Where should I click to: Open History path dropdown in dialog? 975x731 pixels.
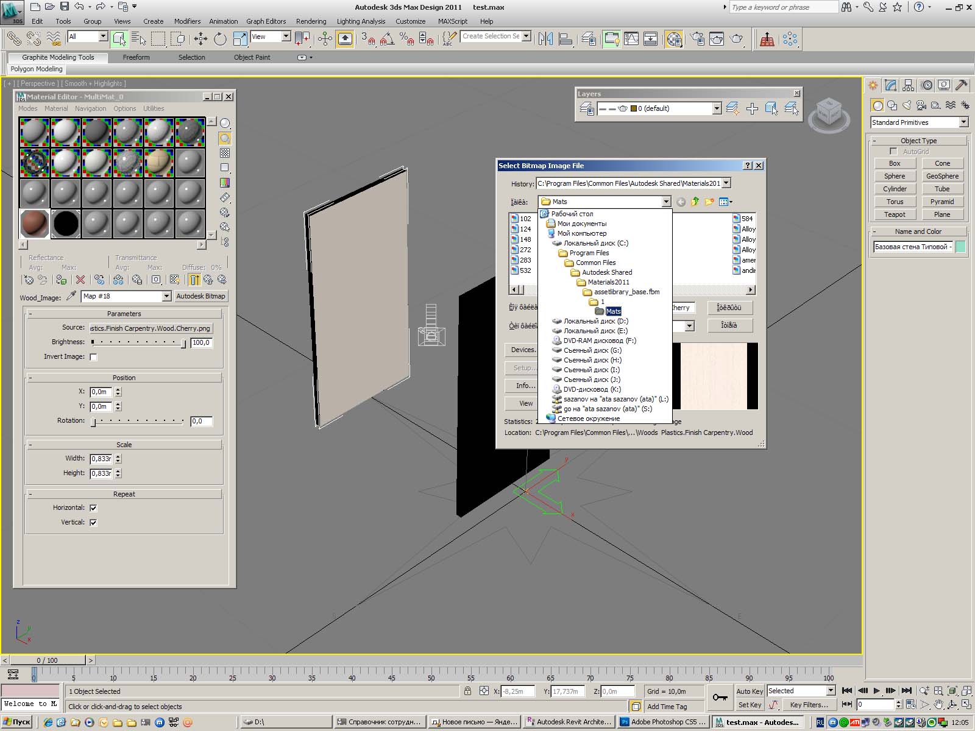coord(726,183)
